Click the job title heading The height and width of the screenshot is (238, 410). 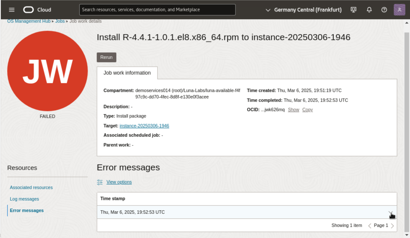click(224, 37)
